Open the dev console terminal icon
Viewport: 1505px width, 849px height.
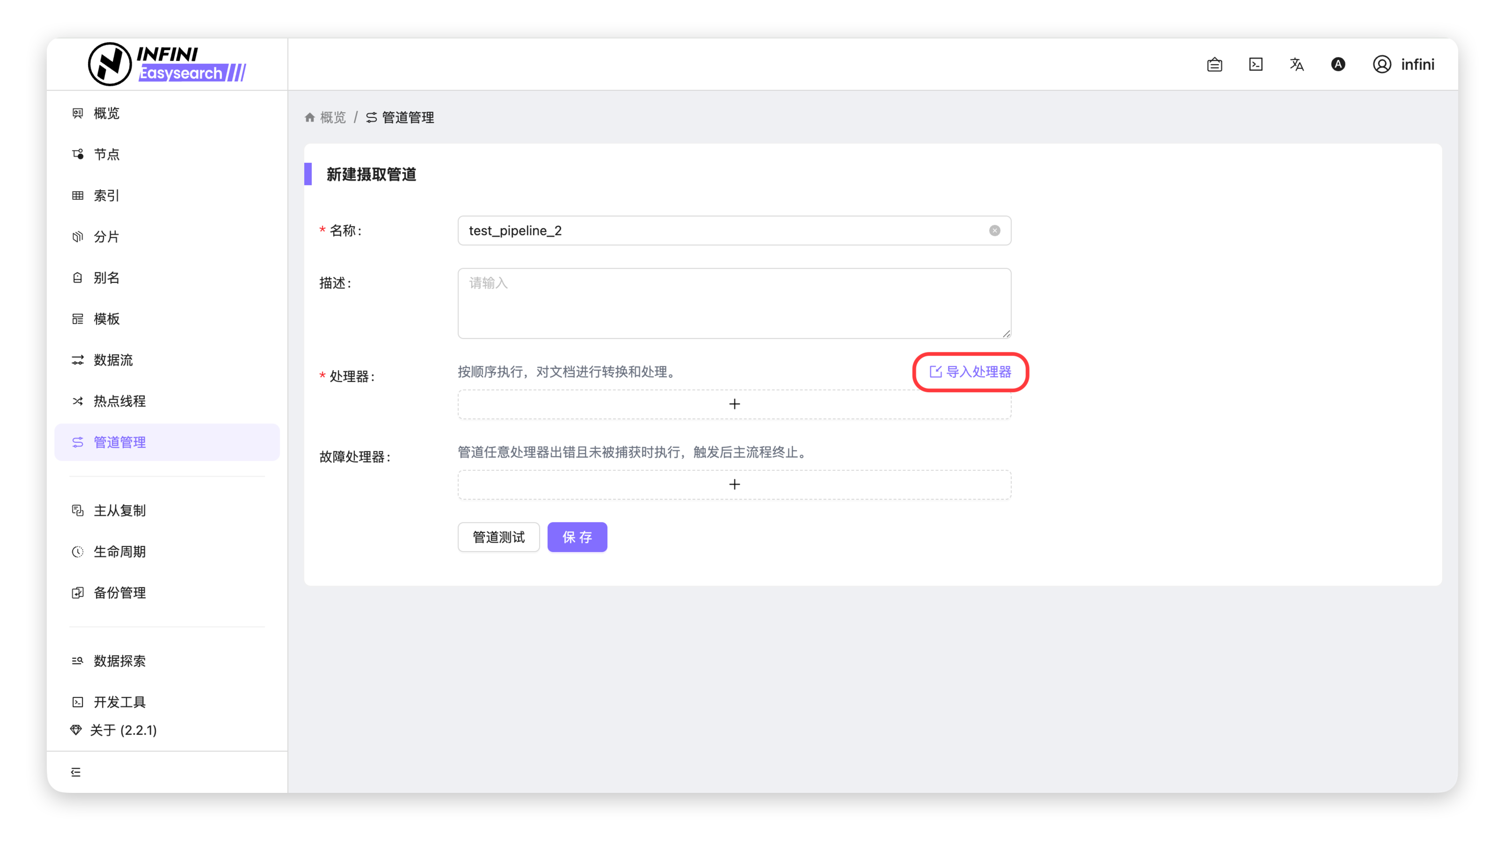(1256, 64)
